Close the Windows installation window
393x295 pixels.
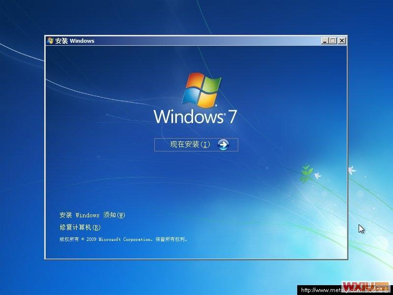coord(340,41)
